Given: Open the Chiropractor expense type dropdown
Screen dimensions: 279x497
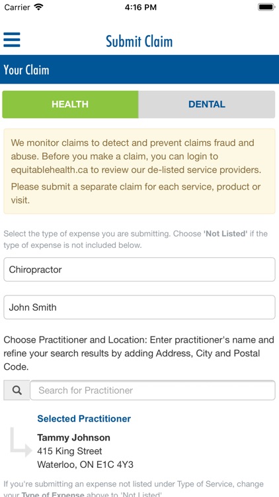Looking at the screenshot, I should (x=139, y=270).
